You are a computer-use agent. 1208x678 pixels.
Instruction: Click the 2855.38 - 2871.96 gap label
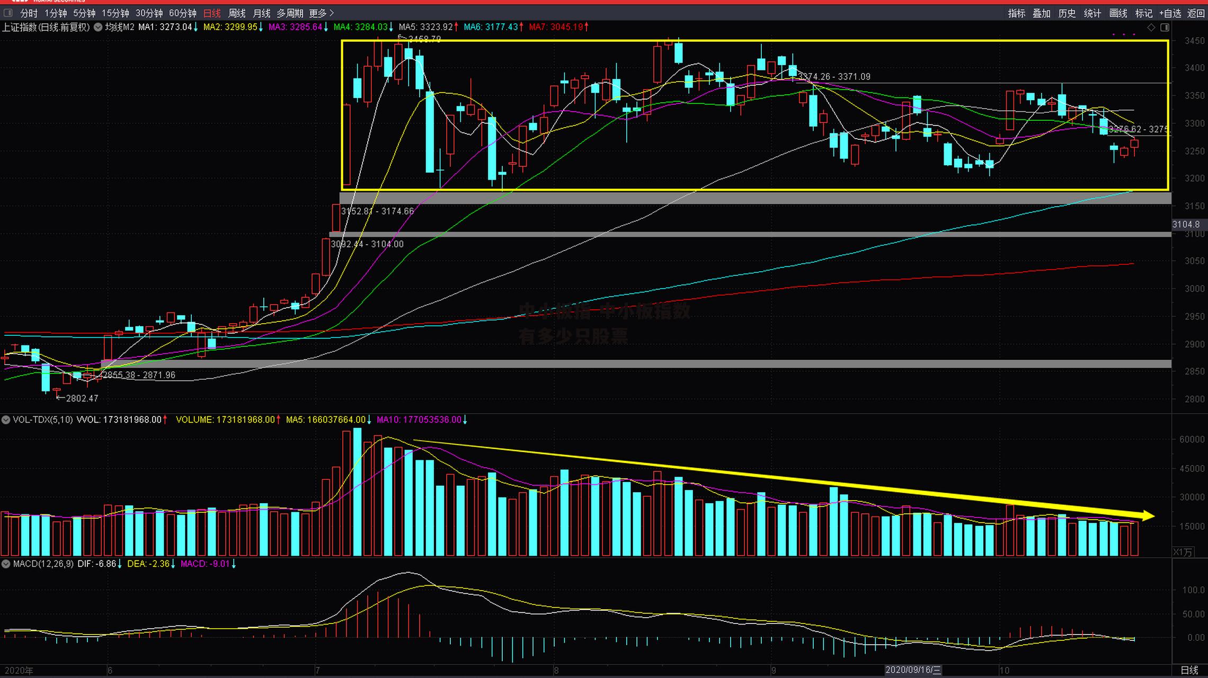[x=139, y=375]
